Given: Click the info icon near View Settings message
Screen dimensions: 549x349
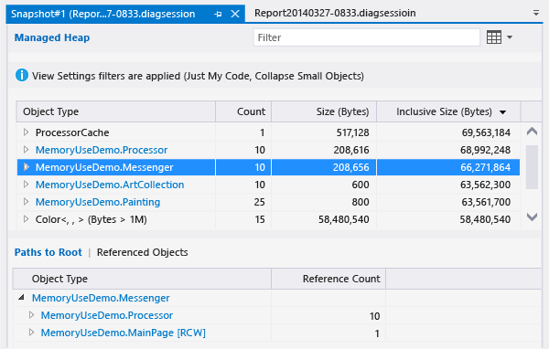Looking at the screenshot, I should (x=22, y=75).
